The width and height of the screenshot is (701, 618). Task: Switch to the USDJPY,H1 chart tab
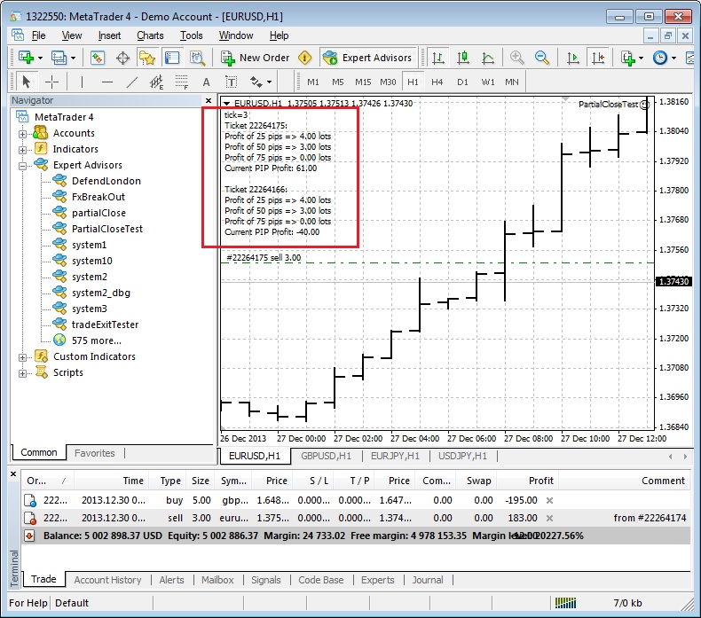[462, 457]
